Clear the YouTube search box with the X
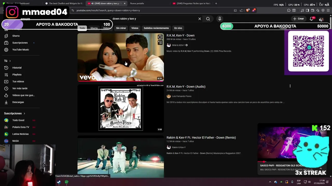Image resolution: width=332 pixels, height=186 pixels. (x=200, y=19)
